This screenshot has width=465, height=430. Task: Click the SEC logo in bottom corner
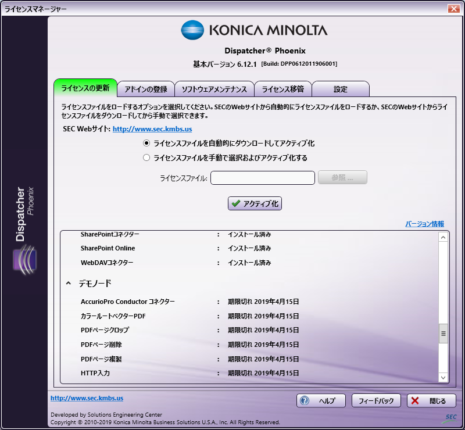[450, 418]
